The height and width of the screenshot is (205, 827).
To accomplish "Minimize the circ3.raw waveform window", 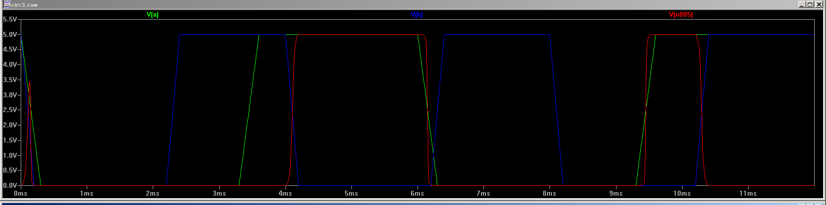I will point(802,4).
